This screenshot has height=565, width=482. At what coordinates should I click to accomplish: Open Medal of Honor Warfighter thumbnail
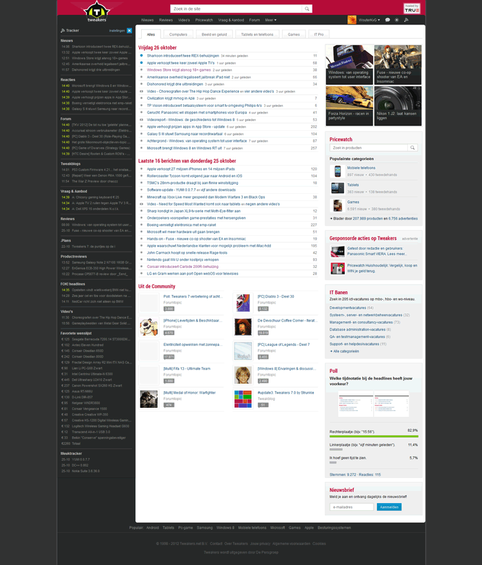tap(149, 399)
